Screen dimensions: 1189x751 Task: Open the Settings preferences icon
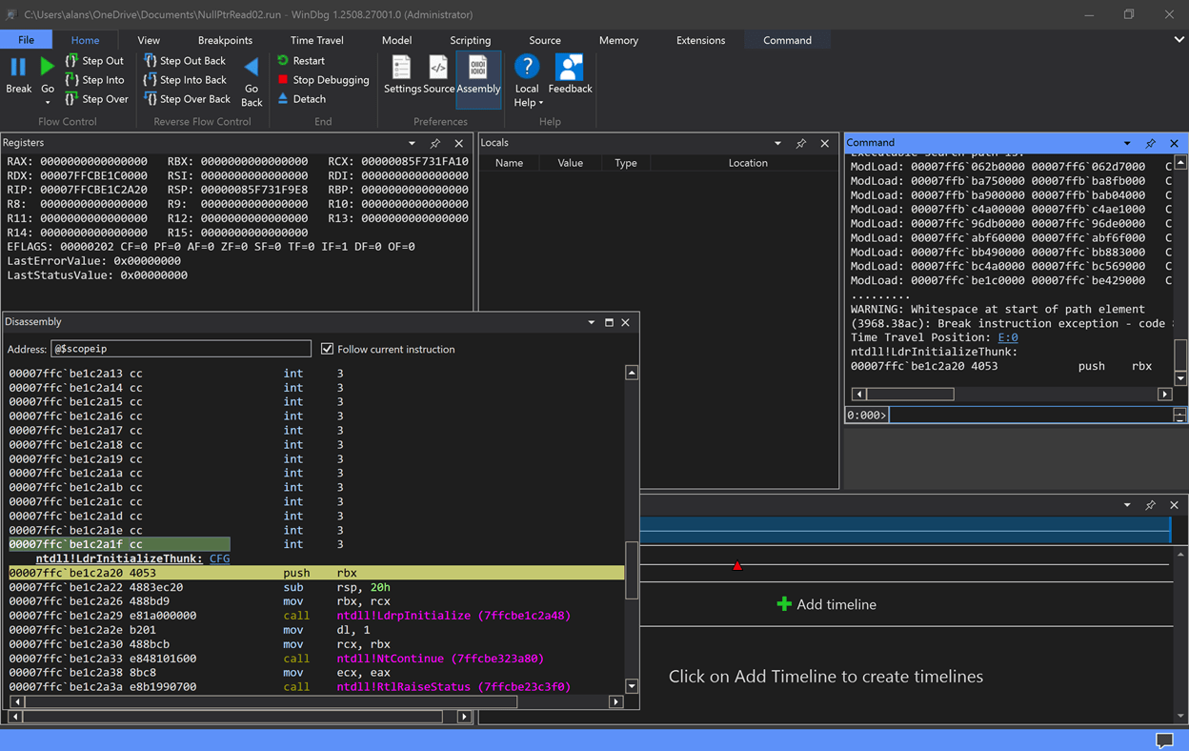tap(402, 68)
